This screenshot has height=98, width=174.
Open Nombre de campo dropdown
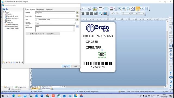[x=74, y=23]
